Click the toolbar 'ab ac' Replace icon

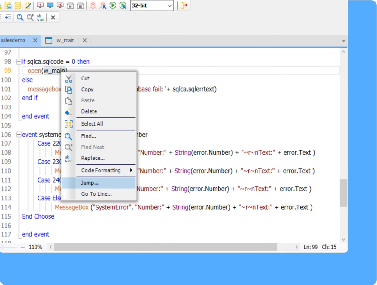(x=40, y=17)
